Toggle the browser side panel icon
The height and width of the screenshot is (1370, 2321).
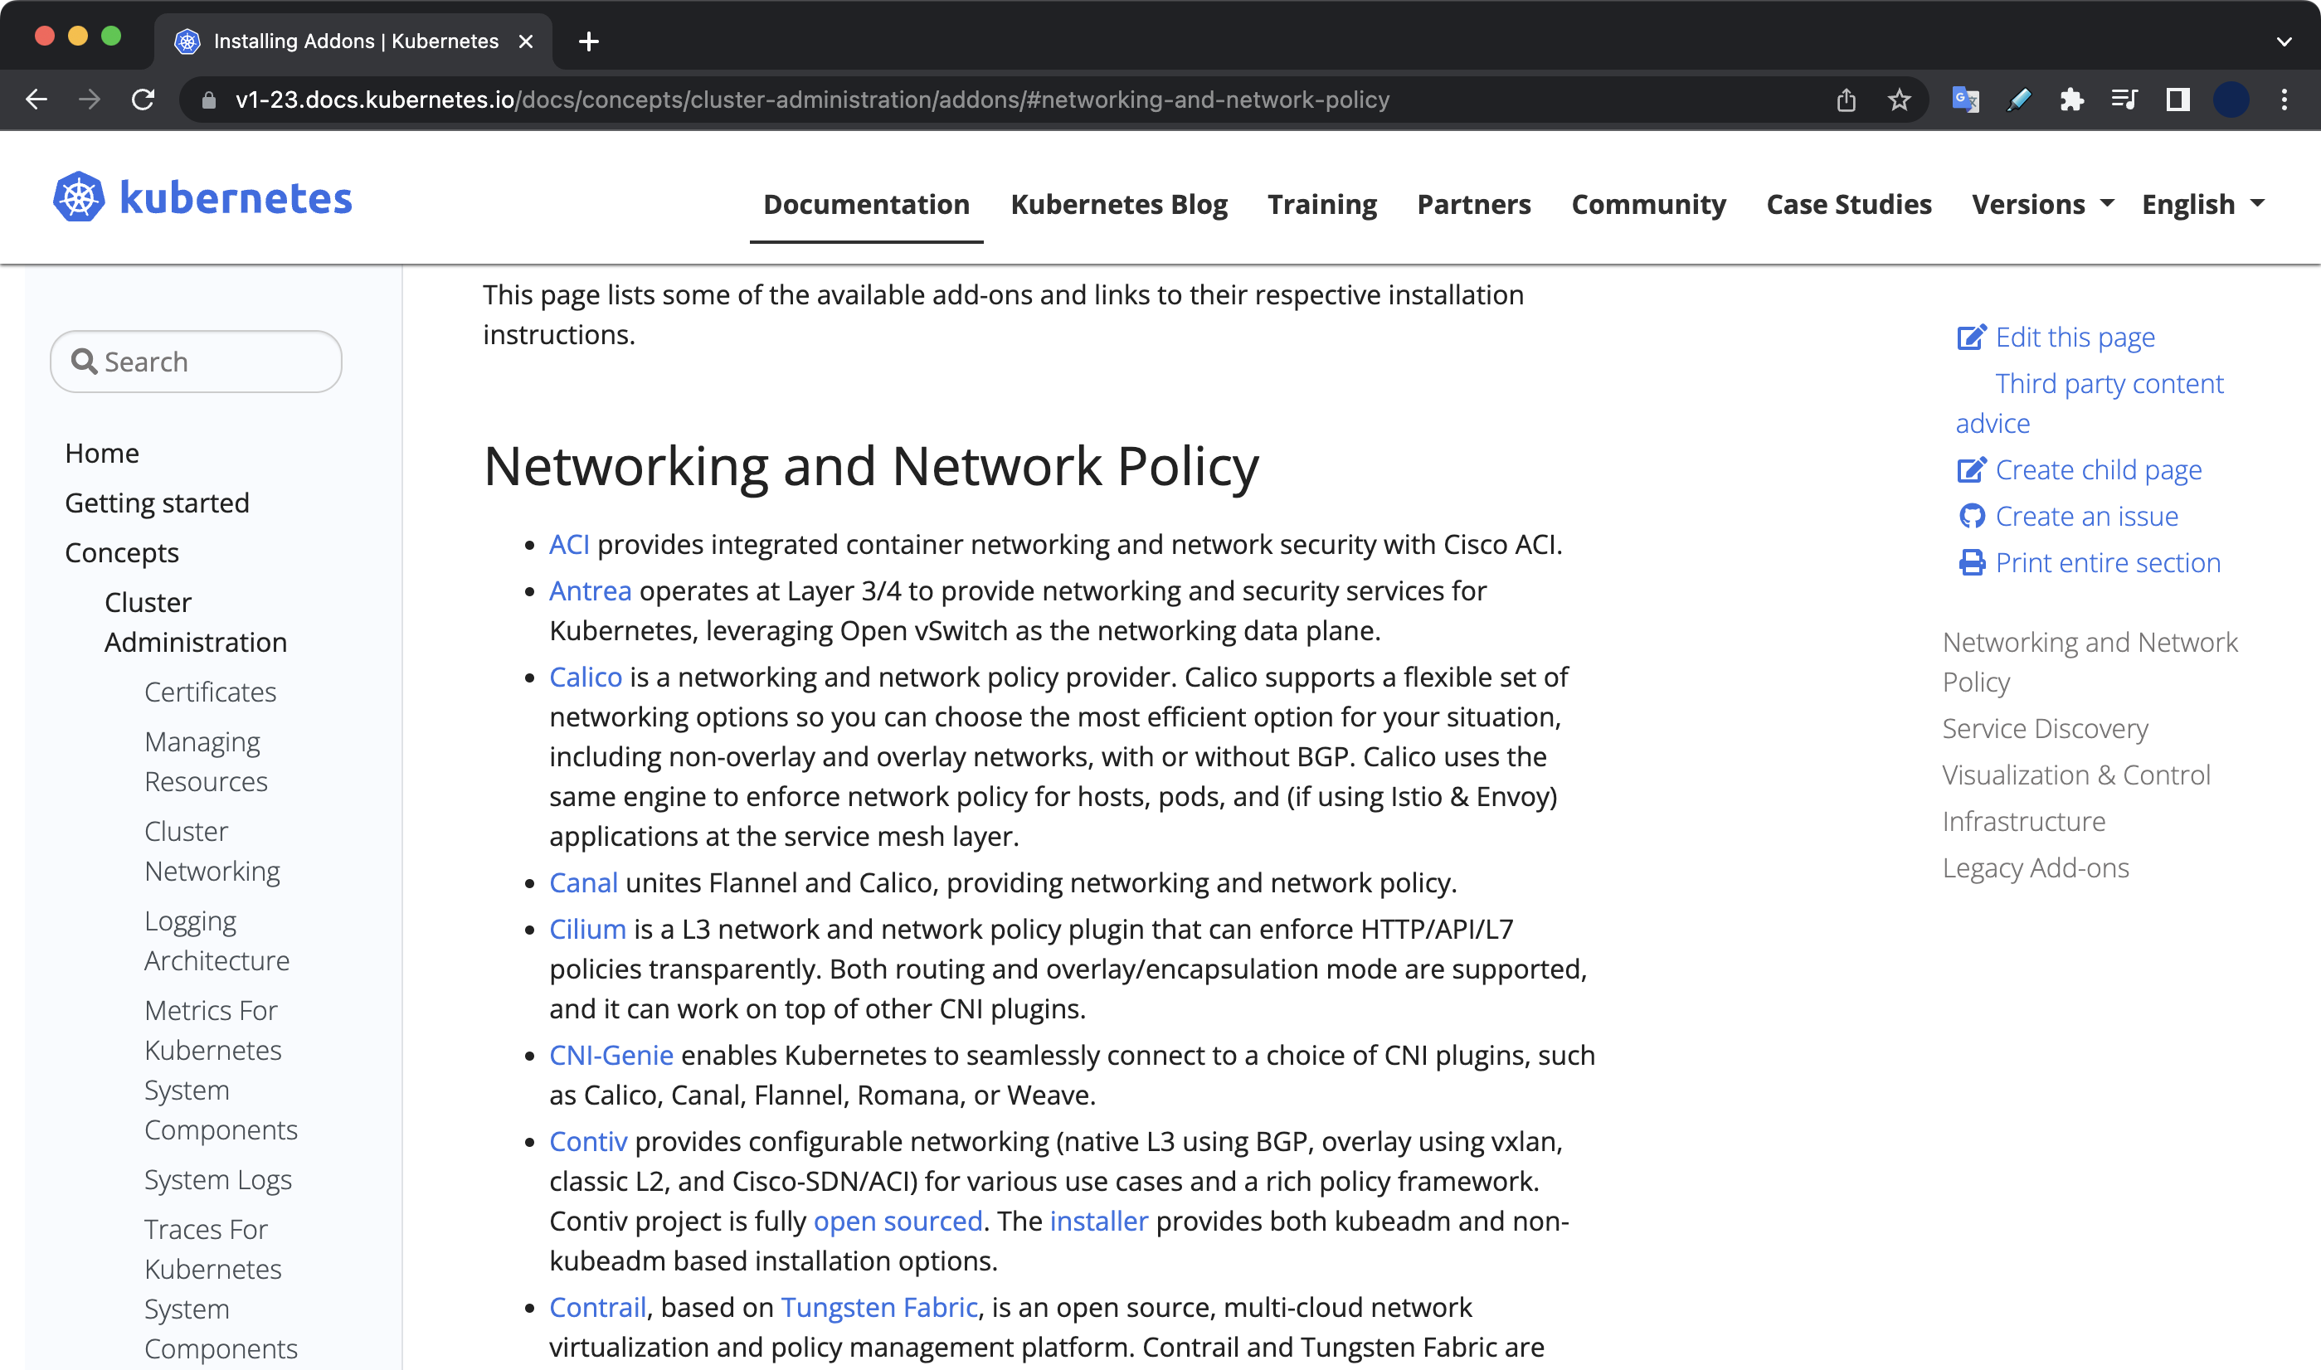tap(2177, 100)
